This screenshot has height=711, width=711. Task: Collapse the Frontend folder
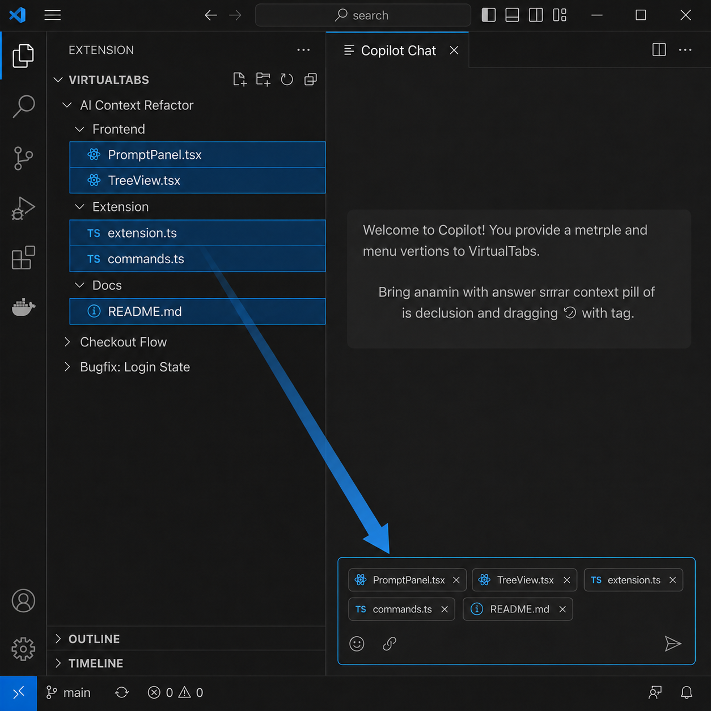(x=79, y=129)
